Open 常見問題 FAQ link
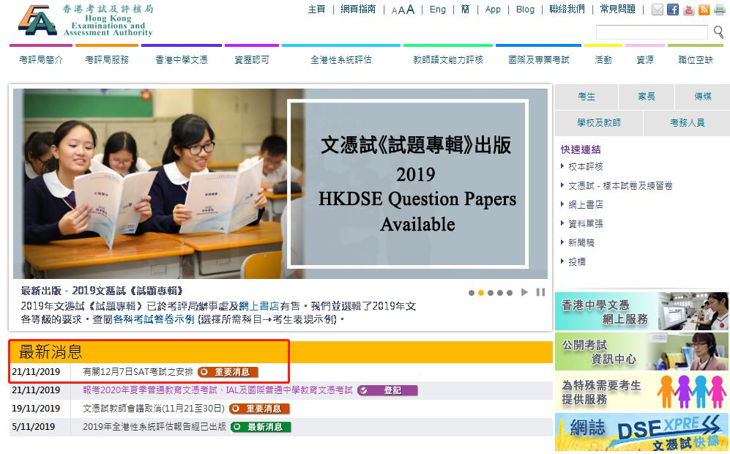This screenshot has width=730, height=454. [617, 10]
